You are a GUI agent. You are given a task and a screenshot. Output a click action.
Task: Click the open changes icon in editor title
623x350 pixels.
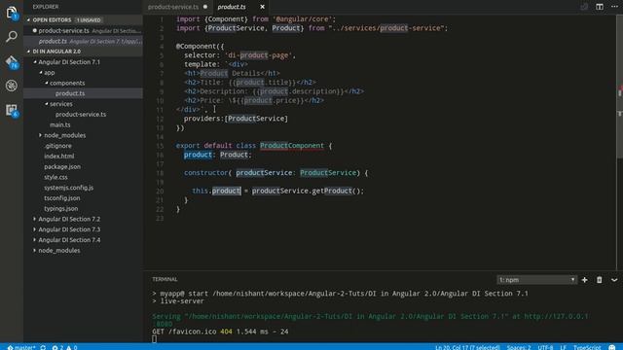click(x=584, y=7)
